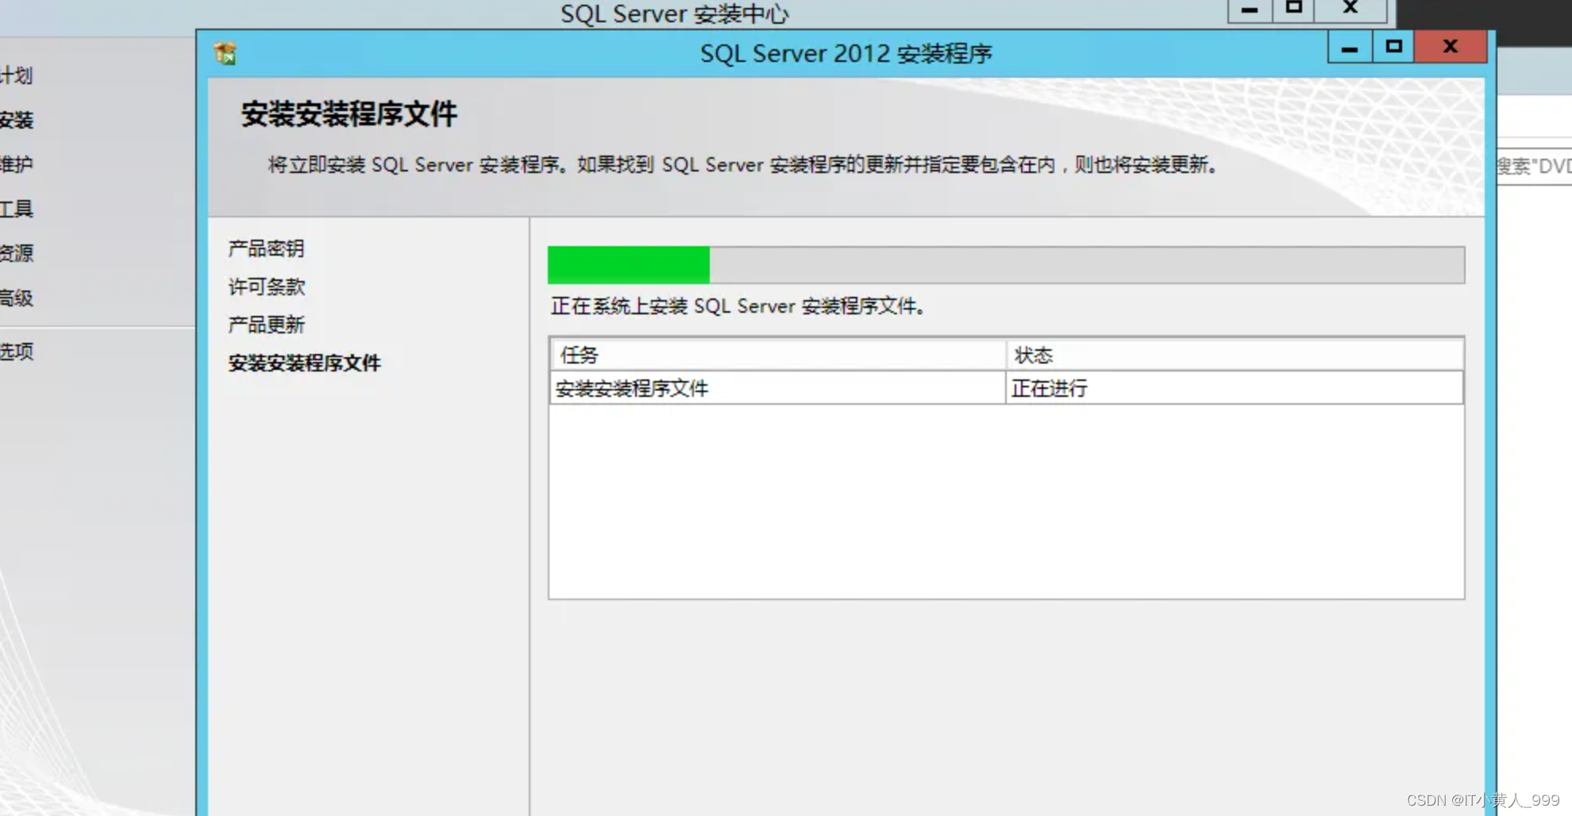
Task: Select the 产品更新 installation step
Action: click(x=267, y=325)
